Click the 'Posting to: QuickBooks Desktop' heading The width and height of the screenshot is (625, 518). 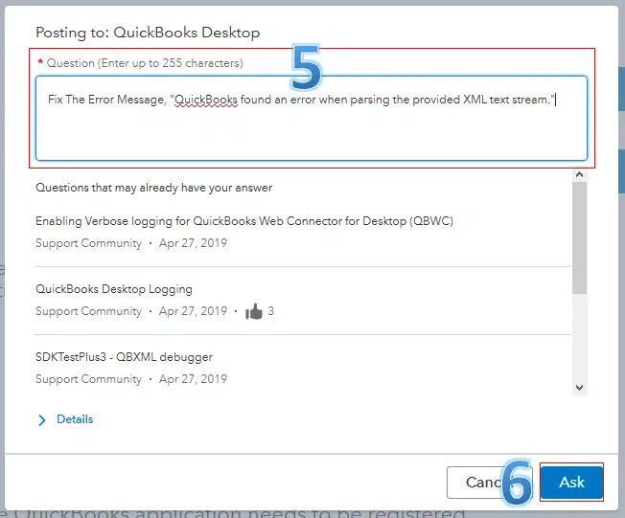pos(148,33)
